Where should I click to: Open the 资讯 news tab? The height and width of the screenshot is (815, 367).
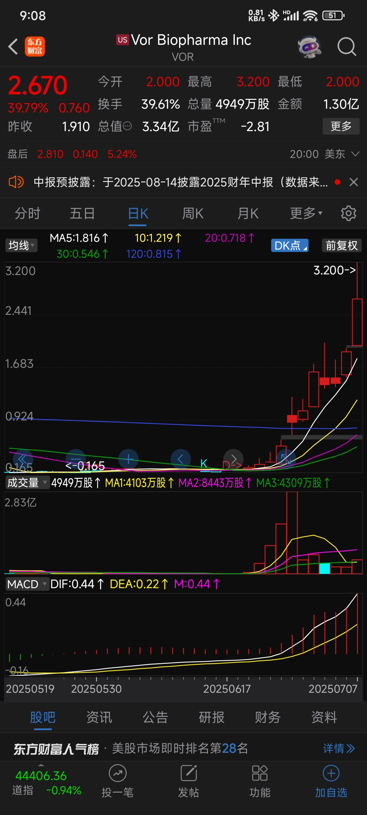coord(99,717)
